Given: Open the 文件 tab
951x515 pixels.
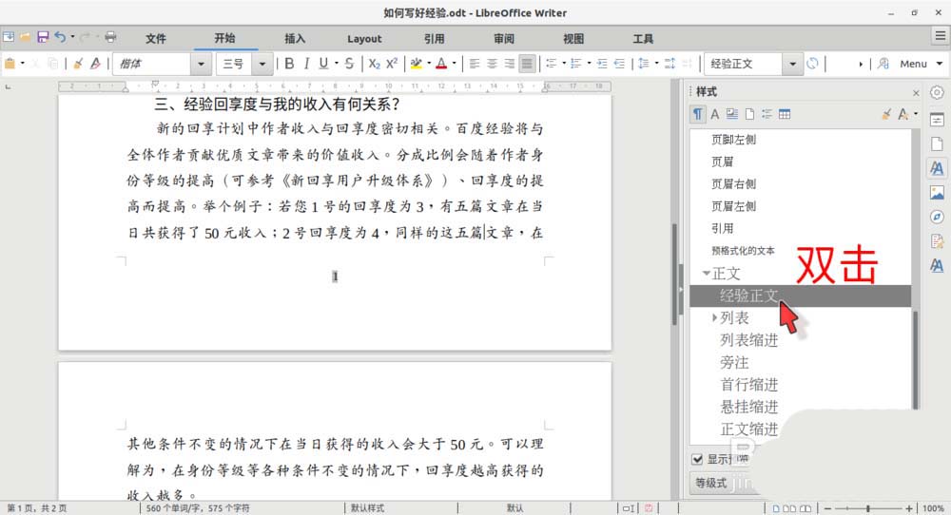Looking at the screenshot, I should pyautogui.click(x=155, y=39).
